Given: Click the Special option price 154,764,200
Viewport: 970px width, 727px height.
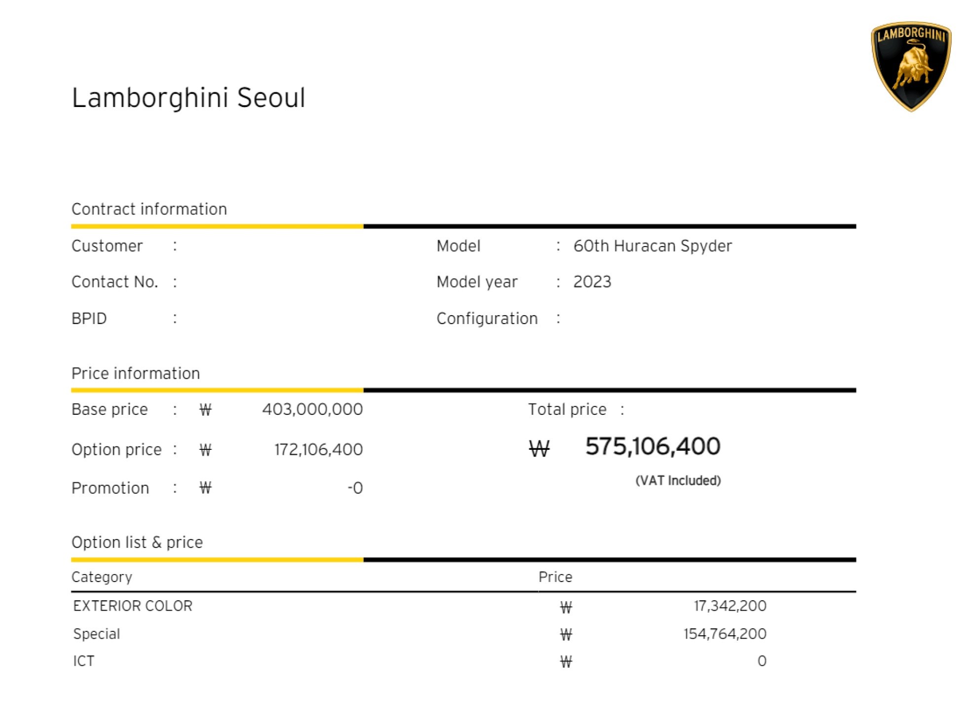Looking at the screenshot, I should 725,634.
